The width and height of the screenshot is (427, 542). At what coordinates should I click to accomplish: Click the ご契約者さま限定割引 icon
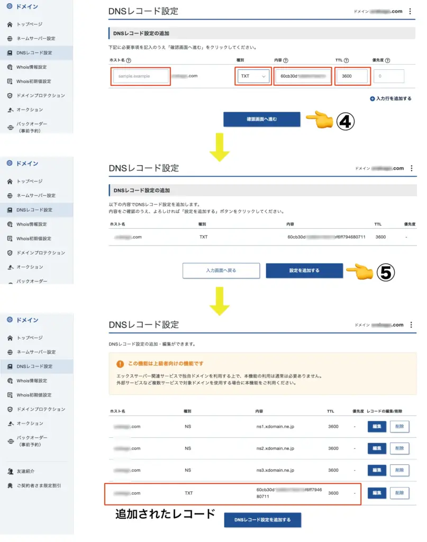[10, 485]
